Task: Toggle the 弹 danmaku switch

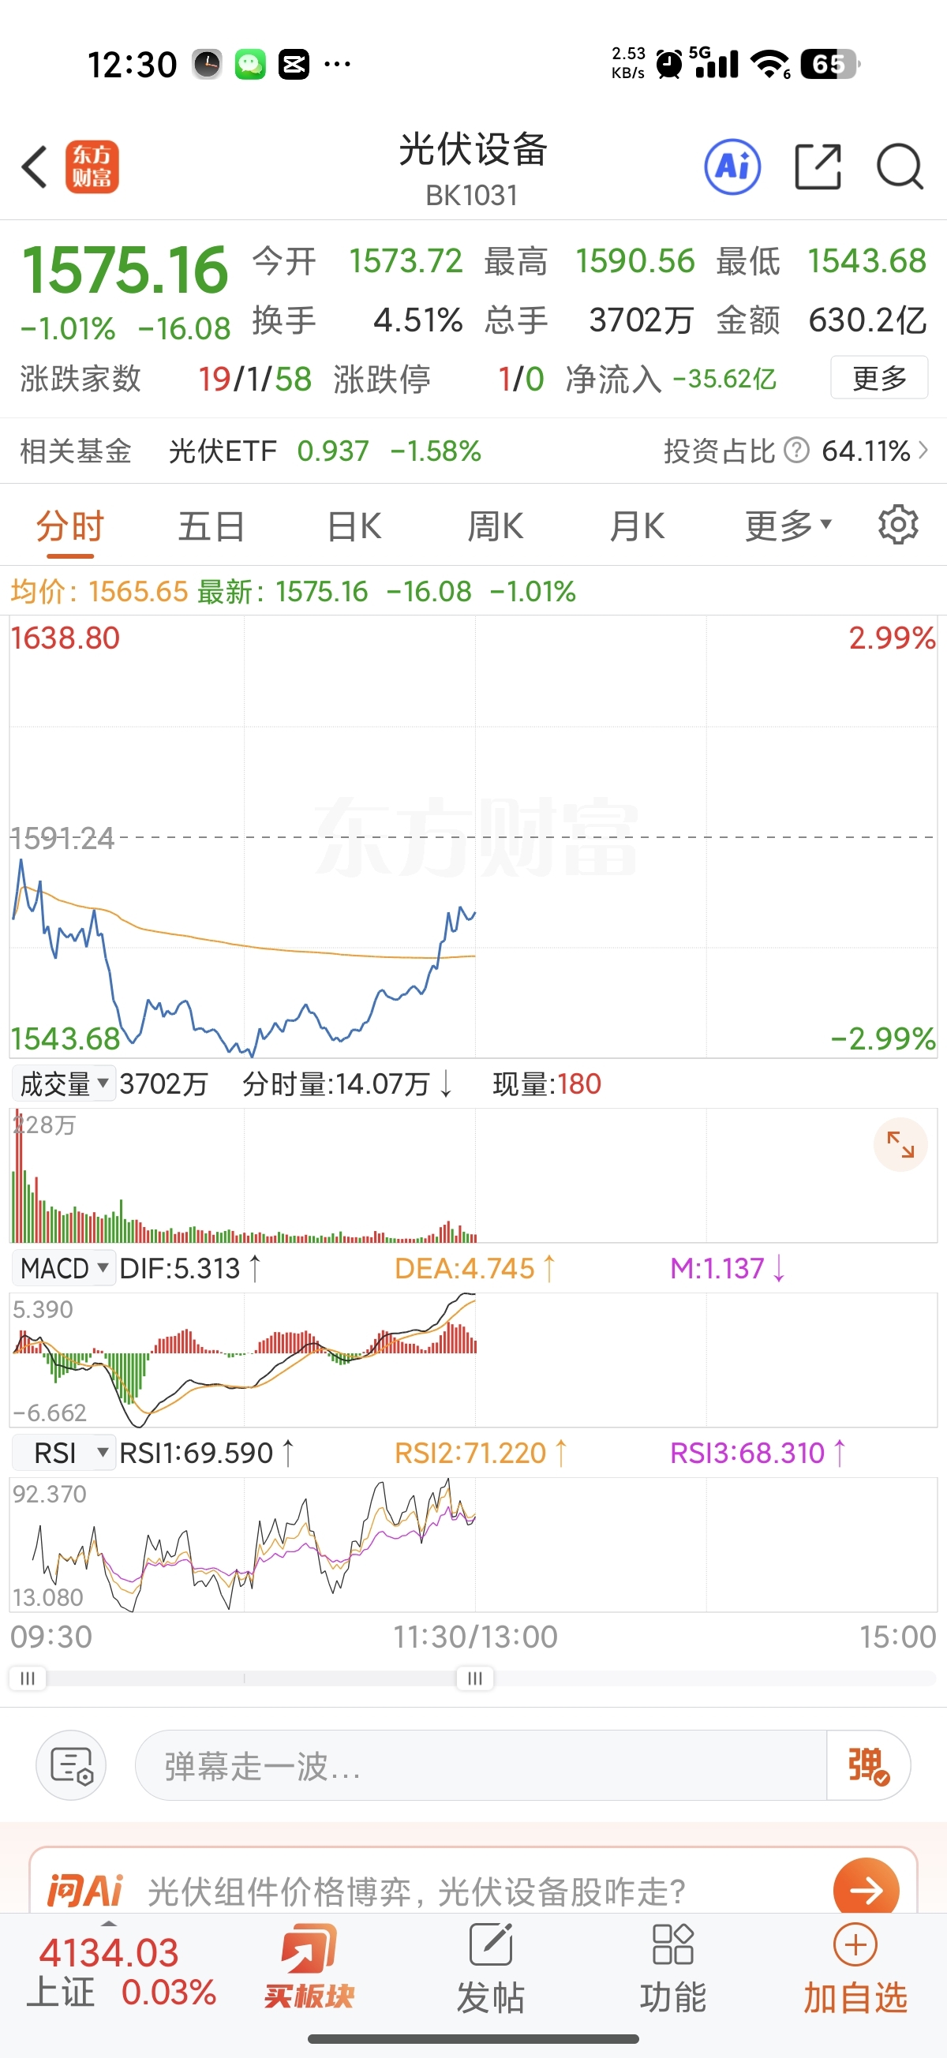Action: [868, 1764]
